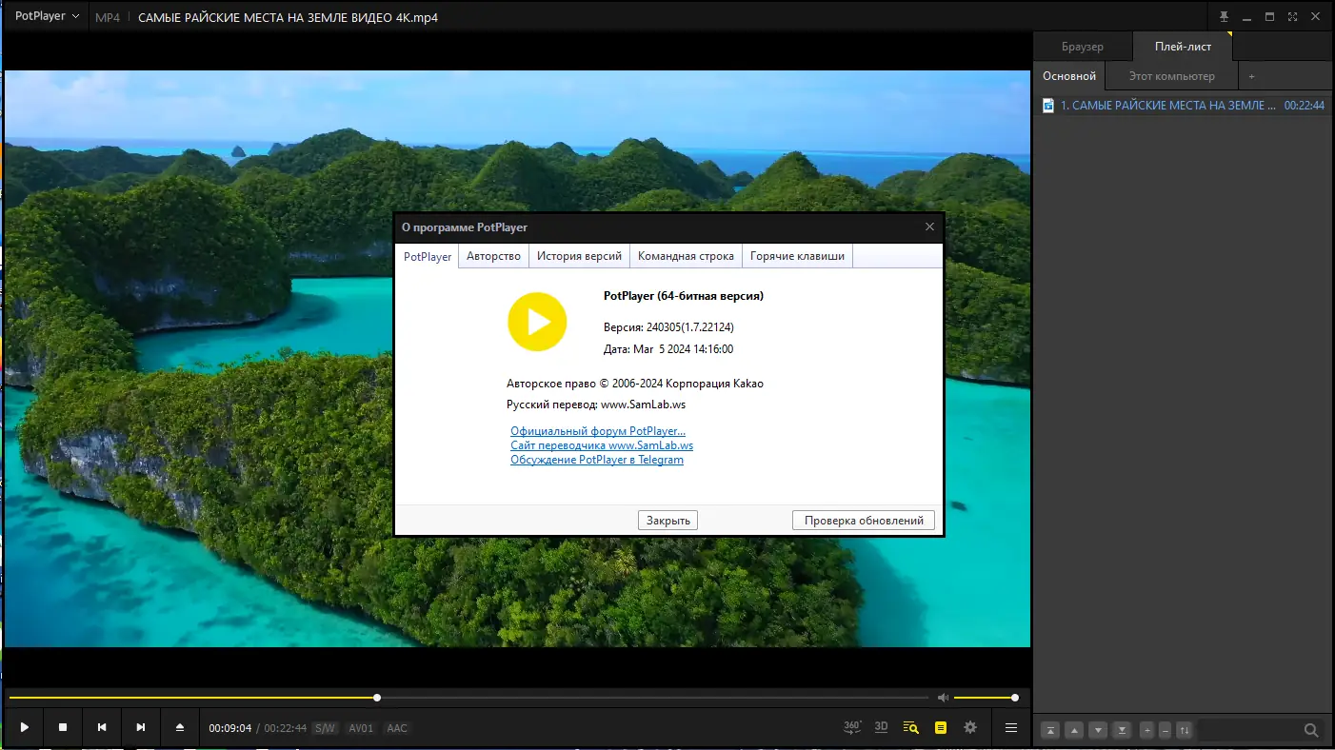Image resolution: width=1335 pixels, height=750 pixels.
Task: Stop the video with the Stop button
Action: click(x=63, y=727)
